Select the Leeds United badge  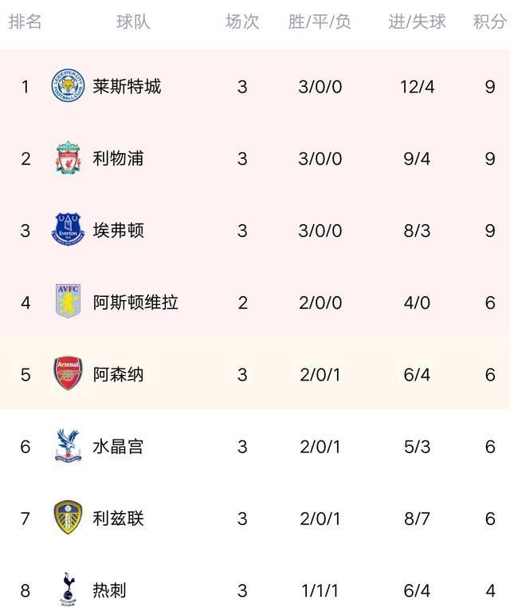[68, 517]
